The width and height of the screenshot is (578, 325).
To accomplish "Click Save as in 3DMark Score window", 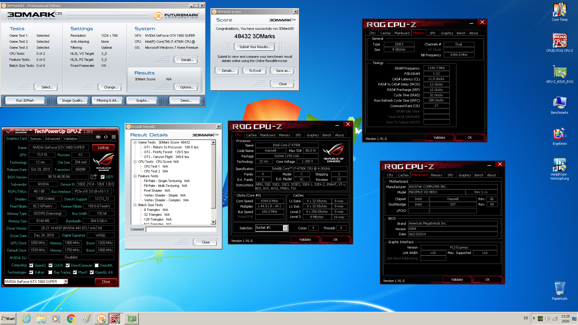I will (283, 71).
